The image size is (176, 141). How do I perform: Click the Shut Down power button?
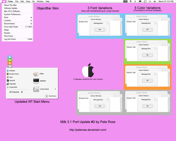click(x=47, y=96)
